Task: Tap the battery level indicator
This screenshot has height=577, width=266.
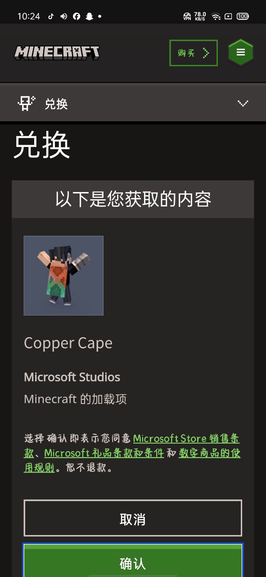Action: pyautogui.click(x=243, y=16)
